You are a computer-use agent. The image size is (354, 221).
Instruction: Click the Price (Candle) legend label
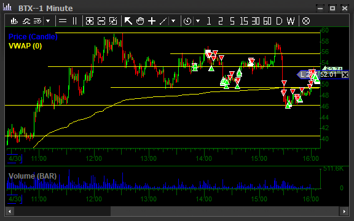(x=33, y=37)
